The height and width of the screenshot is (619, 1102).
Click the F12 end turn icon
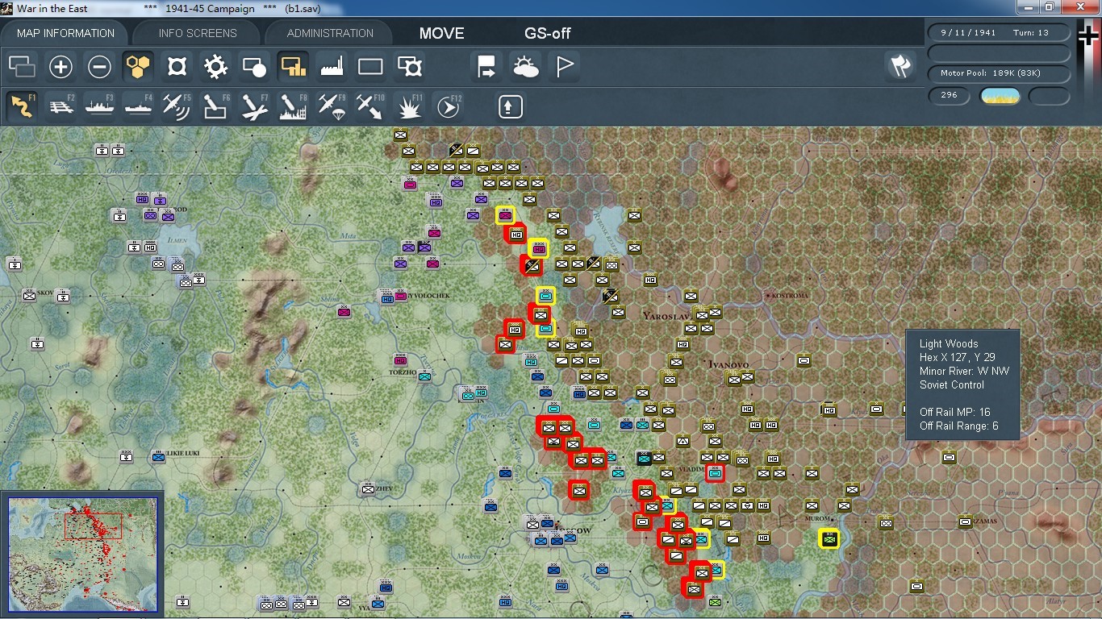tap(448, 106)
